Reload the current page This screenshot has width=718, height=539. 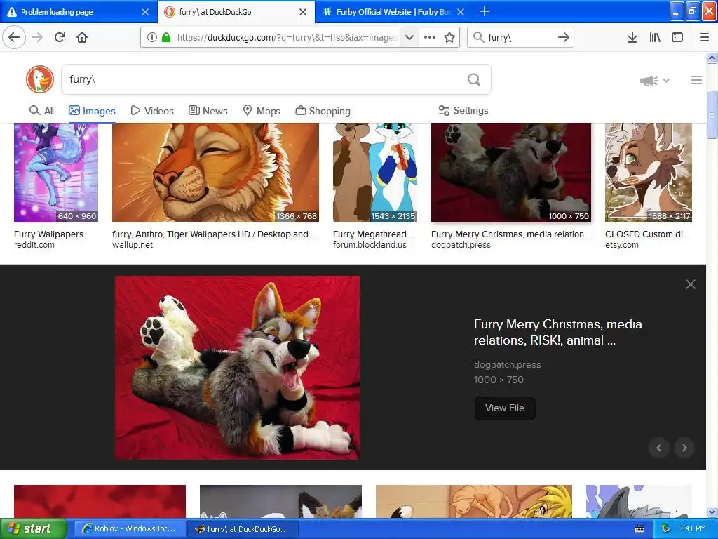pos(60,37)
